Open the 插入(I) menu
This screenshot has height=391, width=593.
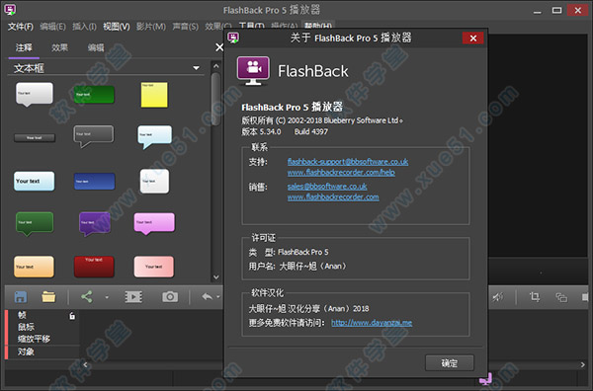click(84, 27)
